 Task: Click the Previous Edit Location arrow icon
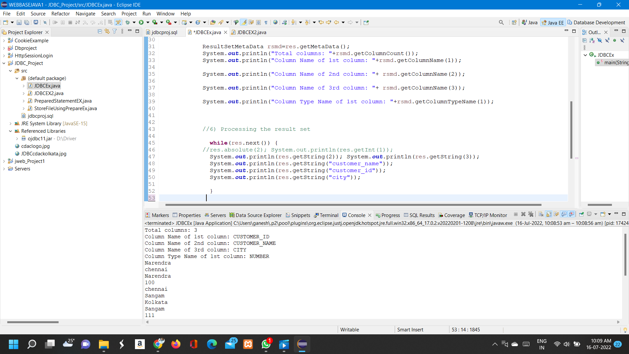point(321,22)
